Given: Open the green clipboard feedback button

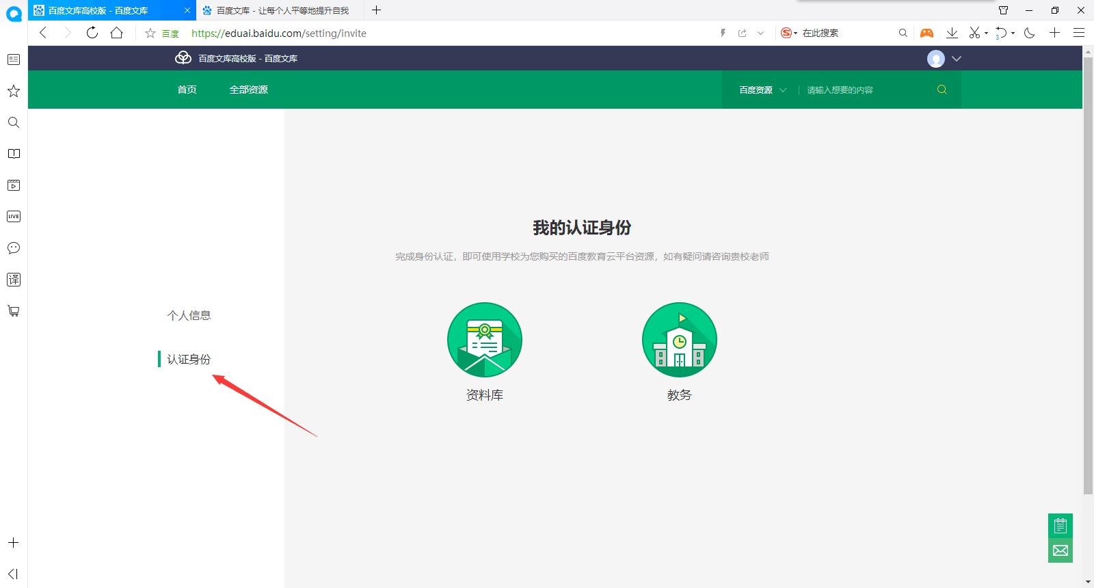Looking at the screenshot, I should (1060, 526).
